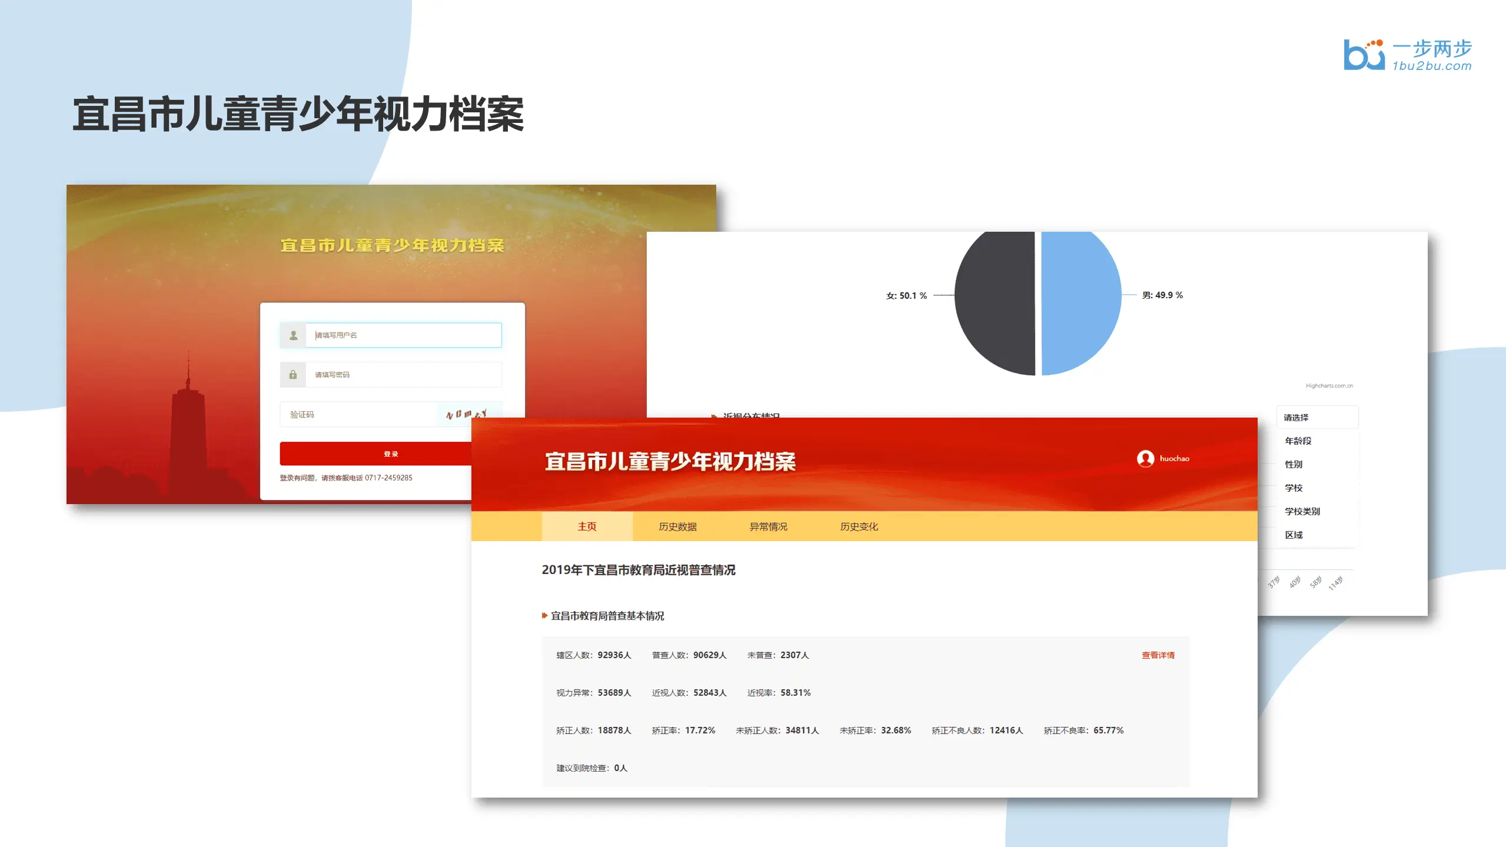Click red triangle marker beside 宜昌市教育局普查基本情况
This screenshot has height=847, width=1506.
tap(544, 616)
